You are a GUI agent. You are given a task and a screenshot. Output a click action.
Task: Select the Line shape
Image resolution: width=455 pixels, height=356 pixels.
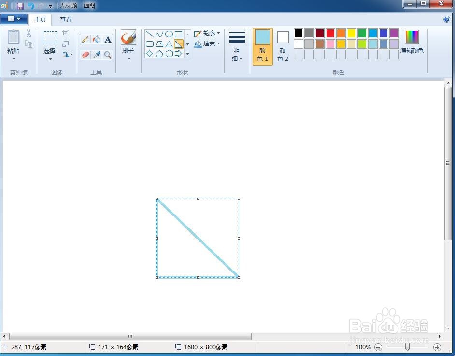coord(149,34)
